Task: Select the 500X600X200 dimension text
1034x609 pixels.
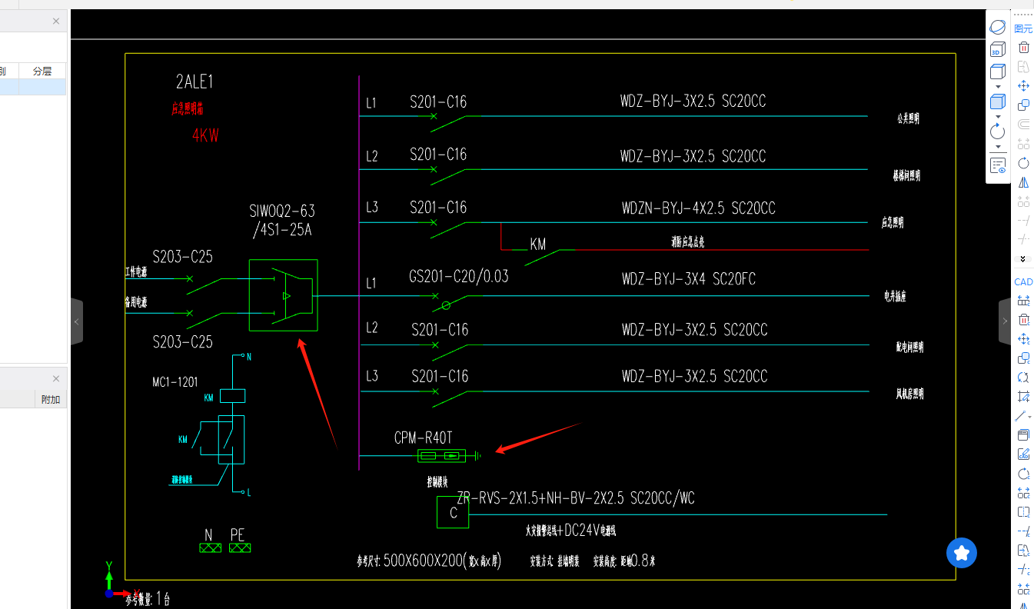Action: [x=421, y=561]
